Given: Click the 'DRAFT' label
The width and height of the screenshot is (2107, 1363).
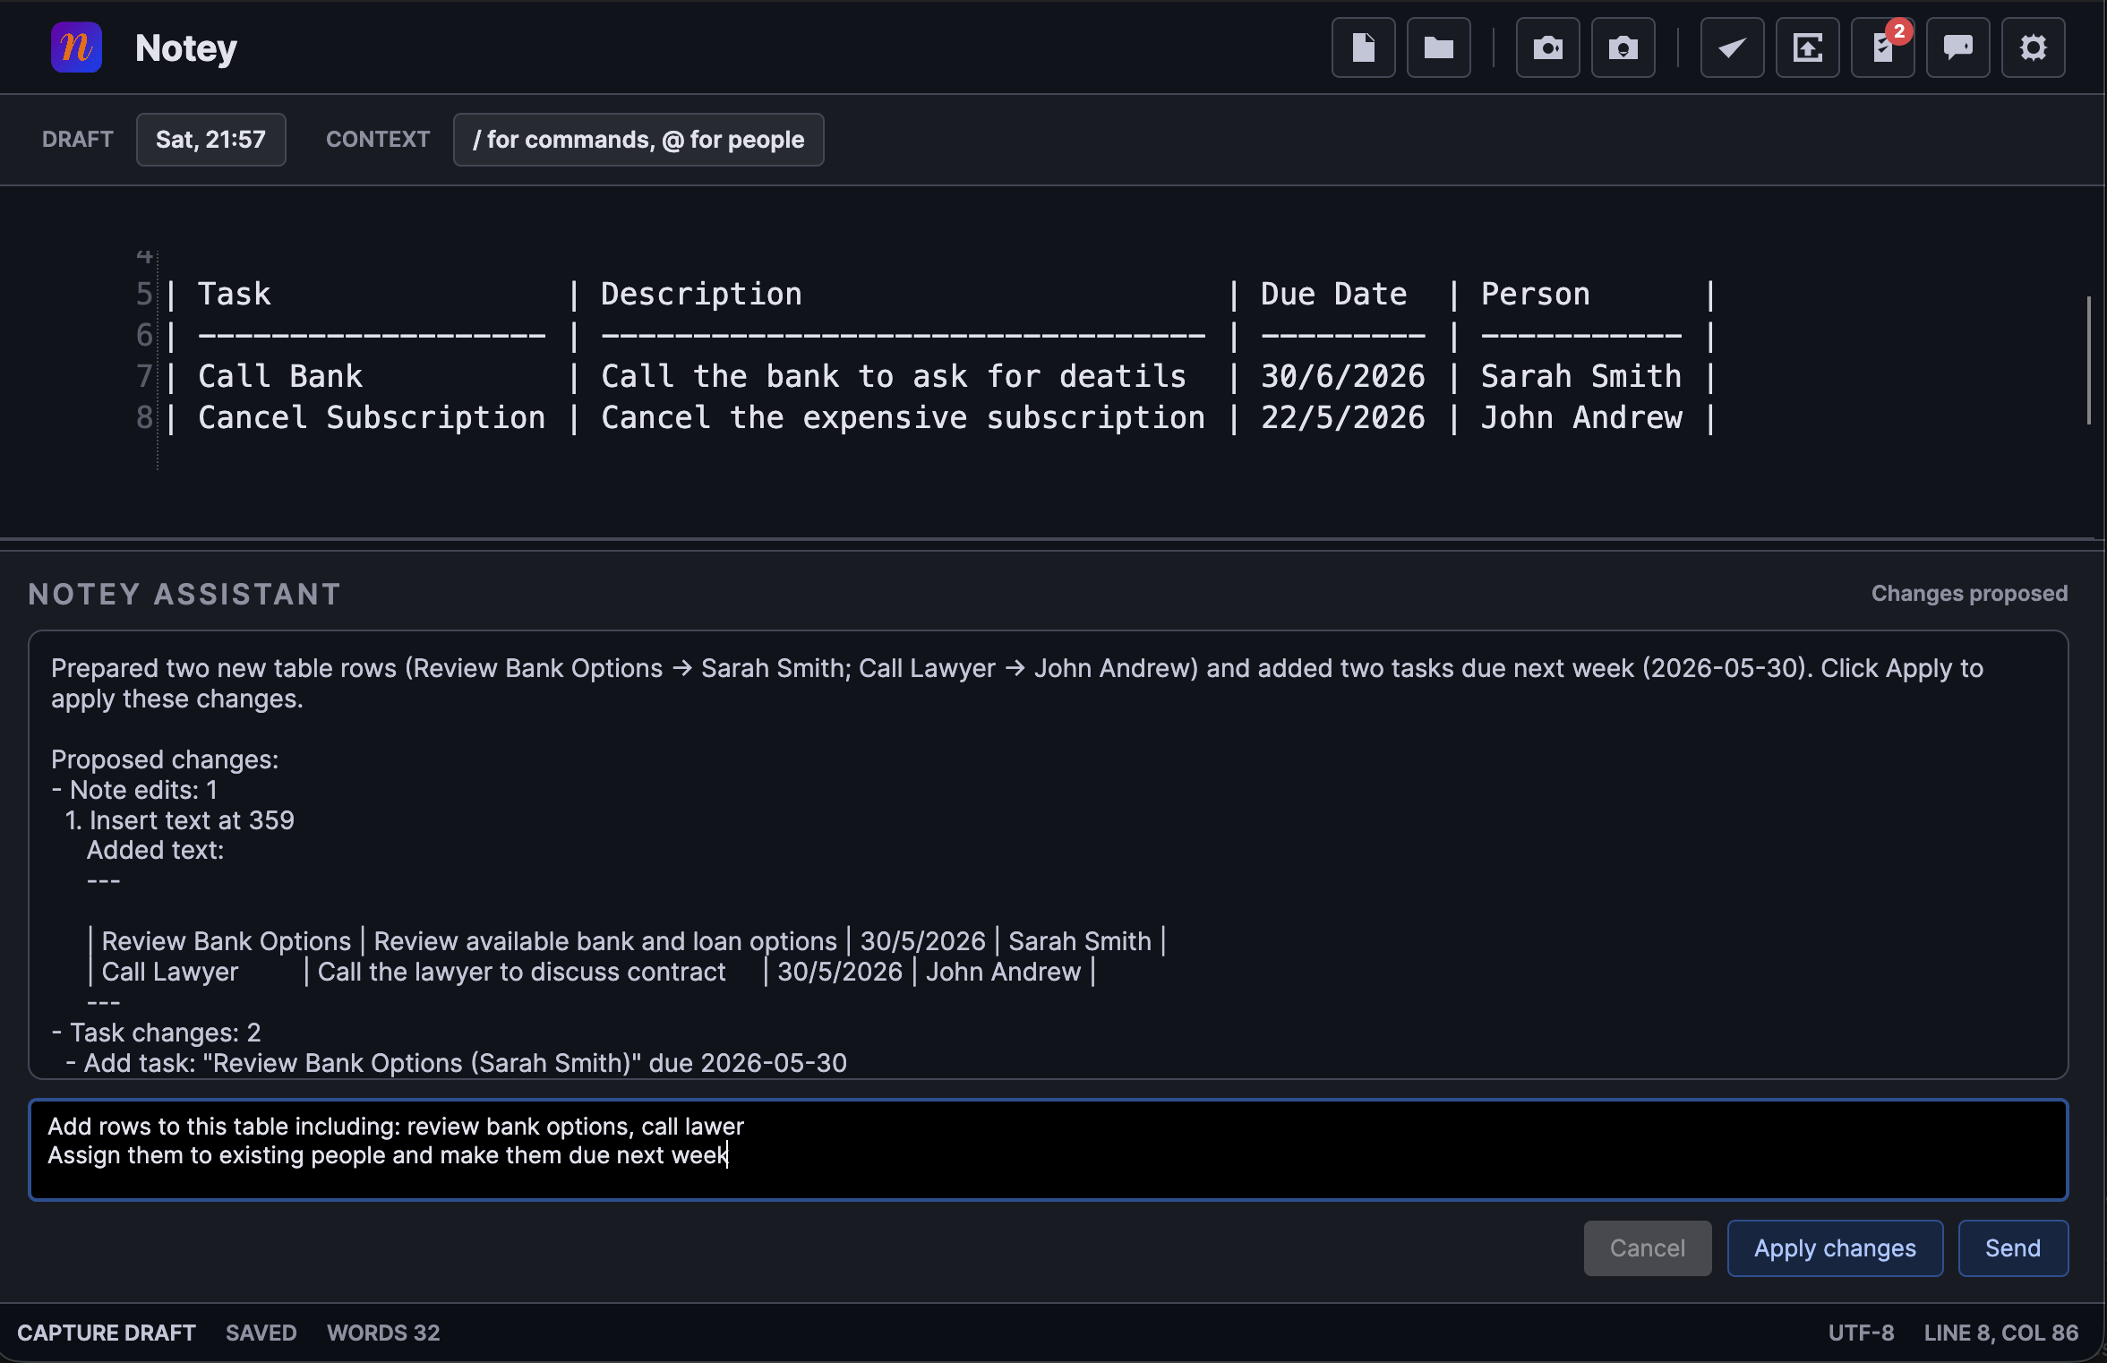Looking at the screenshot, I should pyautogui.click(x=78, y=140).
